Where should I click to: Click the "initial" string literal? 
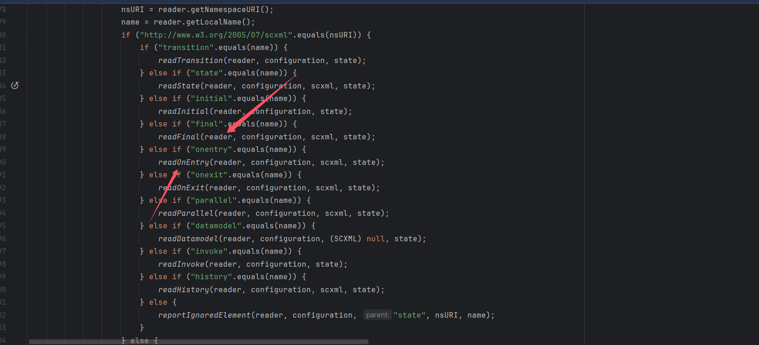point(212,99)
